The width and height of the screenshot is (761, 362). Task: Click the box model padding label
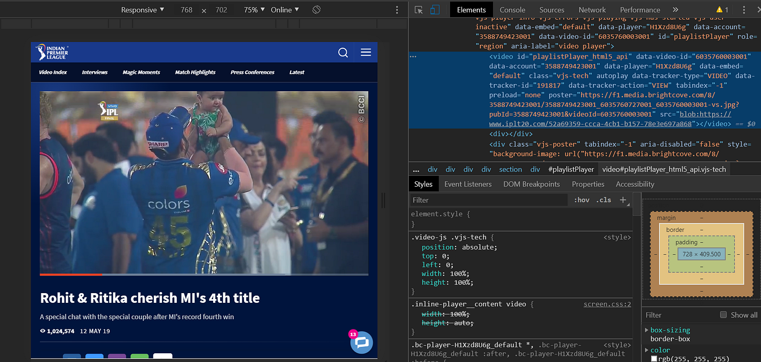pos(686,242)
